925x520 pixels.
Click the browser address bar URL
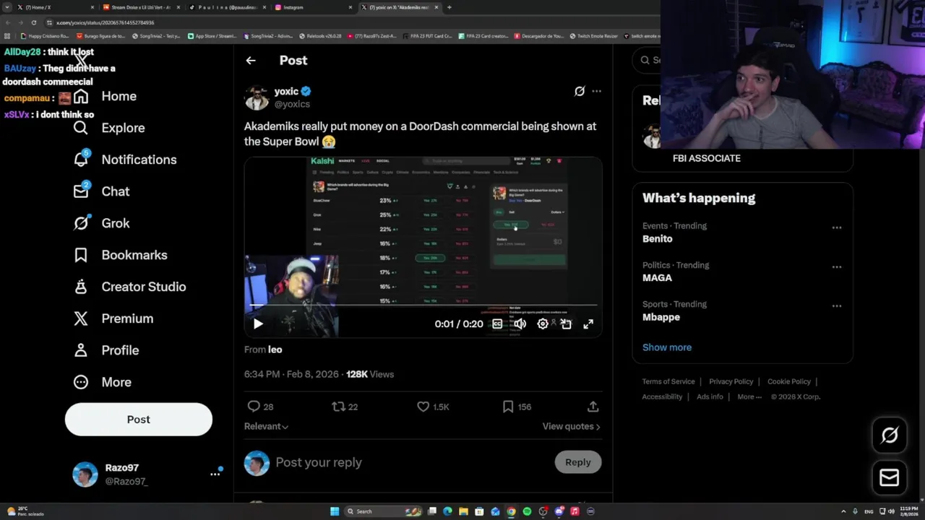coord(106,22)
